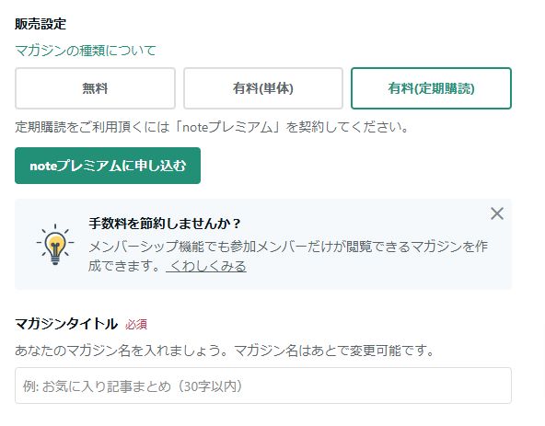Click the lightbulb tip icon

[55, 244]
